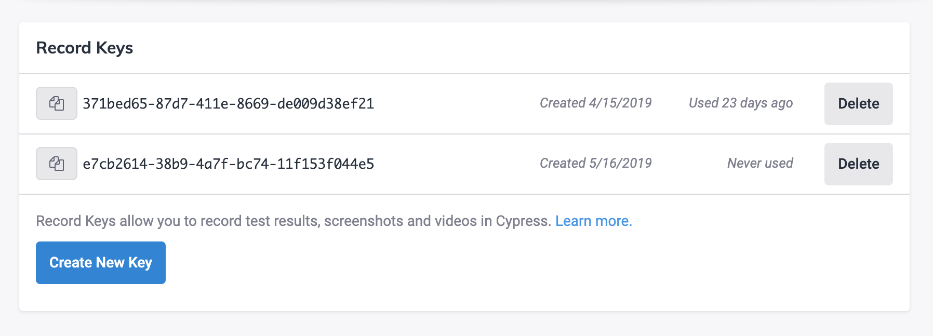This screenshot has width=933, height=336.
Task: Select the key text e7cb2614-38b9-4a7f-bc74-11f153f044e5
Action: tap(228, 164)
